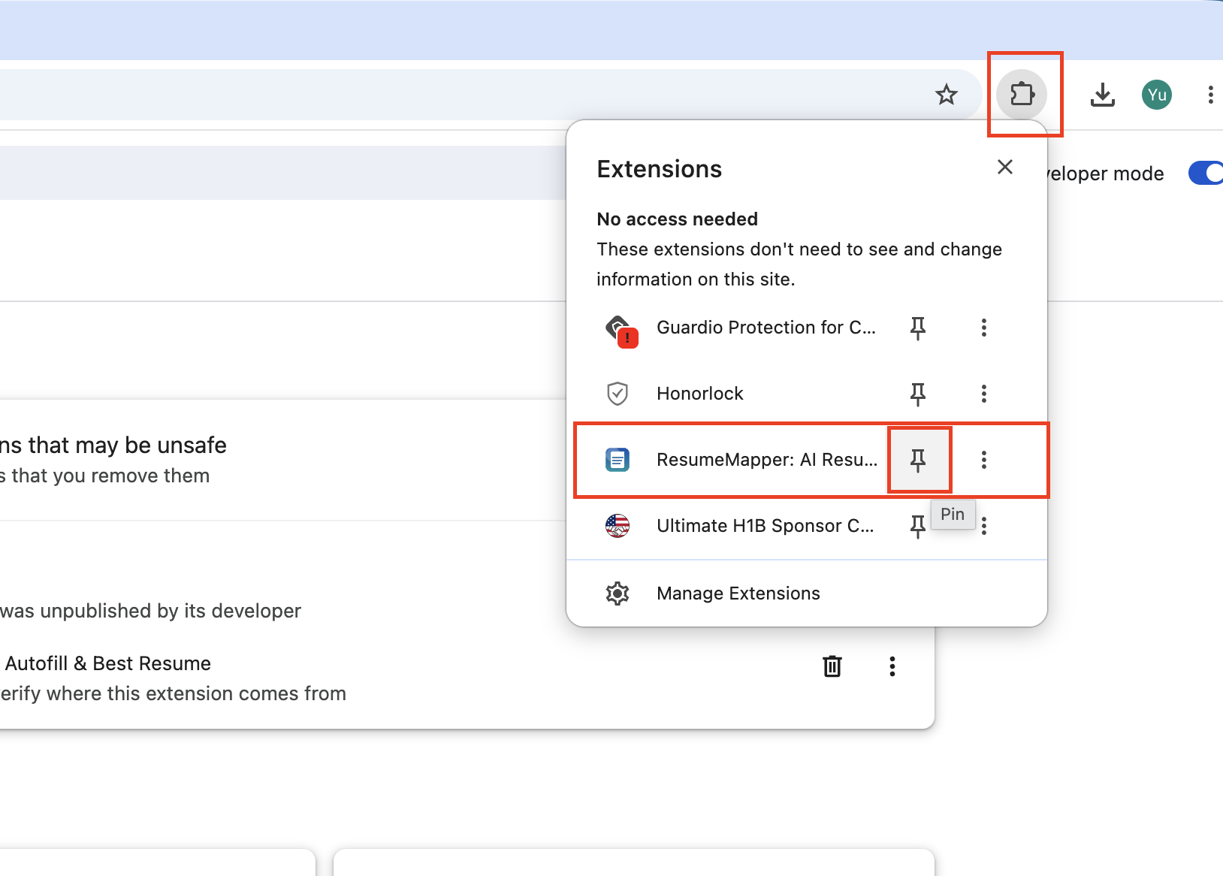Click the Guardio Protection extension icon
Image resolution: width=1223 pixels, height=876 pixels.
coord(621,331)
